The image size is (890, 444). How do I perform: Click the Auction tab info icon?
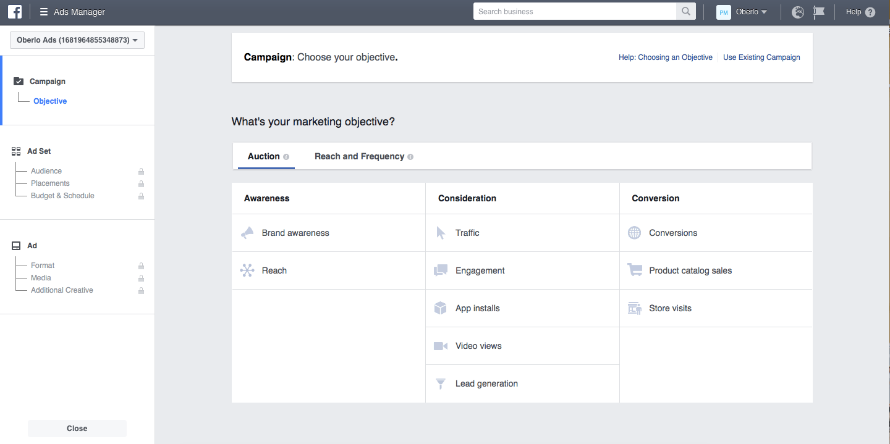[286, 157]
